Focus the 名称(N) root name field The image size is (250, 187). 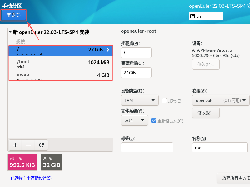(x=220, y=147)
